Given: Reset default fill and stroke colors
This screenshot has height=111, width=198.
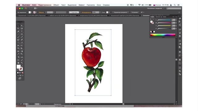Looking at the screenshot, I should click(17, 70).
